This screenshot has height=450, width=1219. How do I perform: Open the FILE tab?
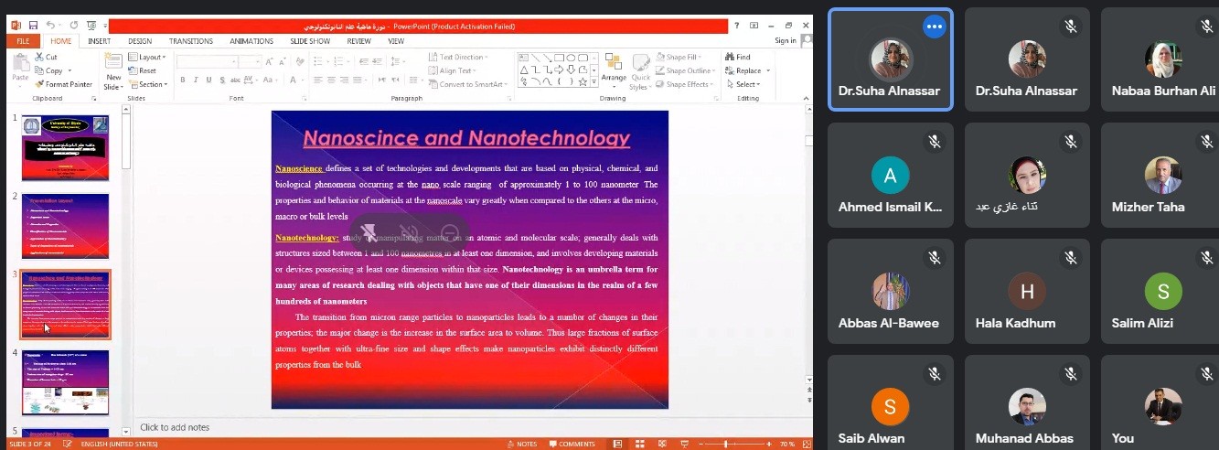click(x=23, y=41)
